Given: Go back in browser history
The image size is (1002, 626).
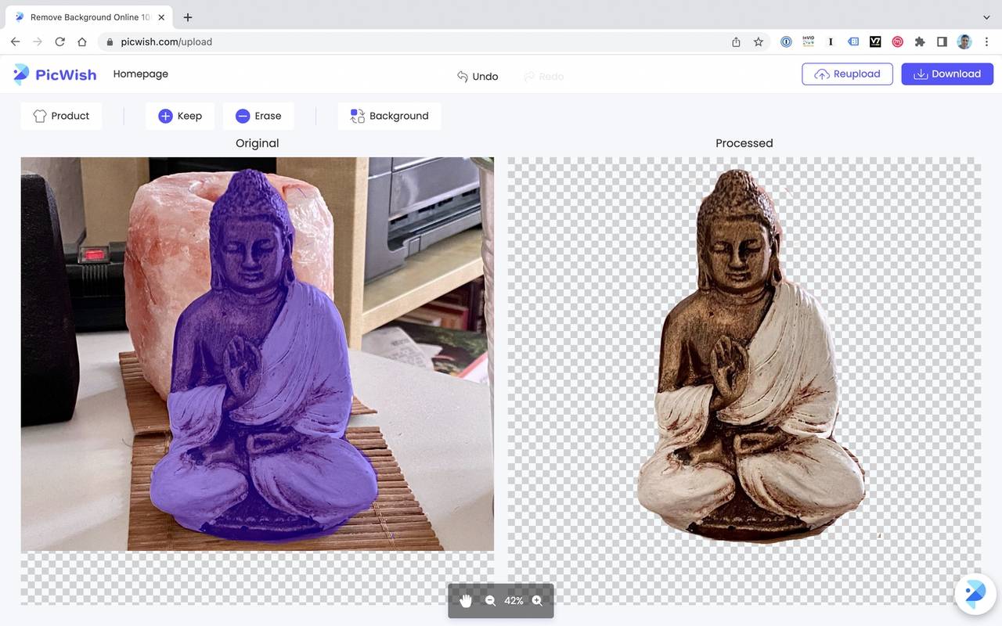Looking at the screenshot, I should pos(15,41).
